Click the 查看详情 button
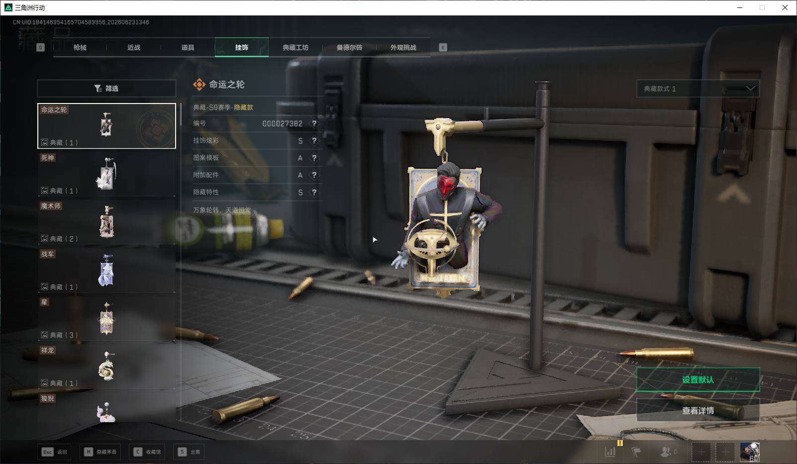 tap(698, 410)
